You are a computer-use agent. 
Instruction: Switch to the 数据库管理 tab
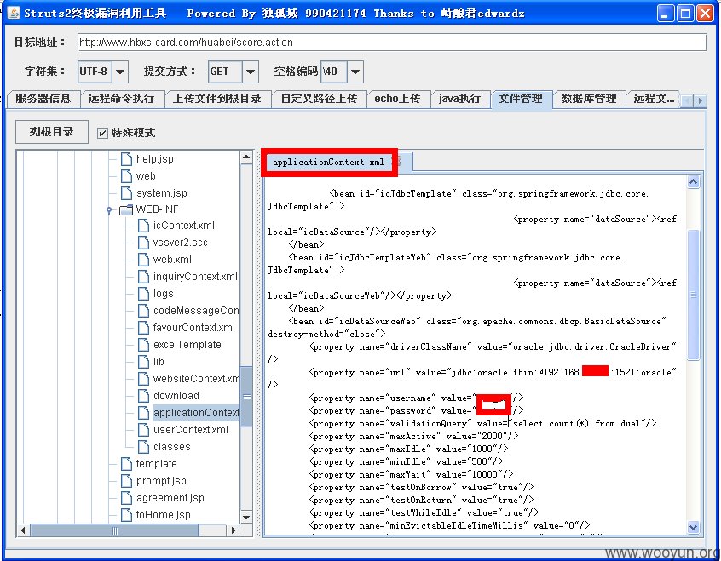(589, 99)
